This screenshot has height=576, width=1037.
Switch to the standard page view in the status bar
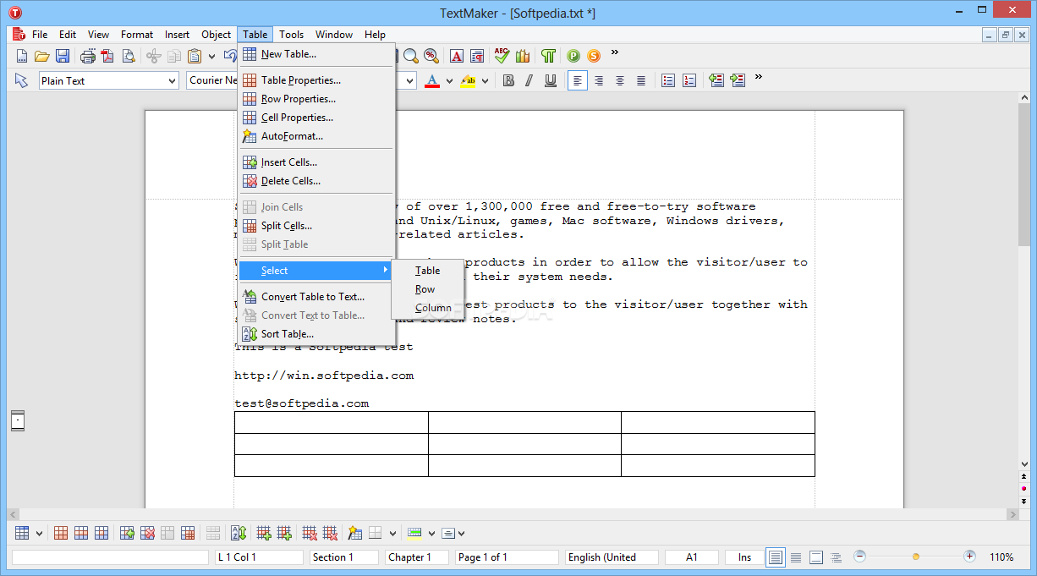click(775, 557)
